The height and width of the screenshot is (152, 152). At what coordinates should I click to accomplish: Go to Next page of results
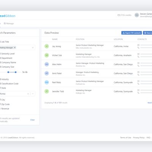click(x=150, y=103)
